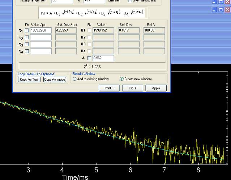
Task: Click the τ1 value field showing 1065.2280
Action: [x=40, y=31]
